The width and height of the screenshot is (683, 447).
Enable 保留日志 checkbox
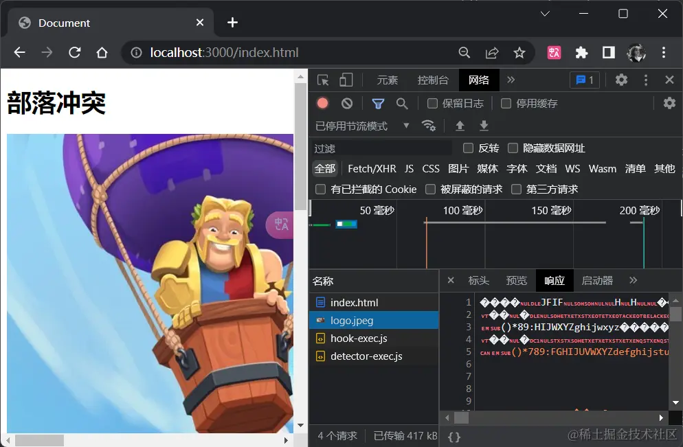432,103
